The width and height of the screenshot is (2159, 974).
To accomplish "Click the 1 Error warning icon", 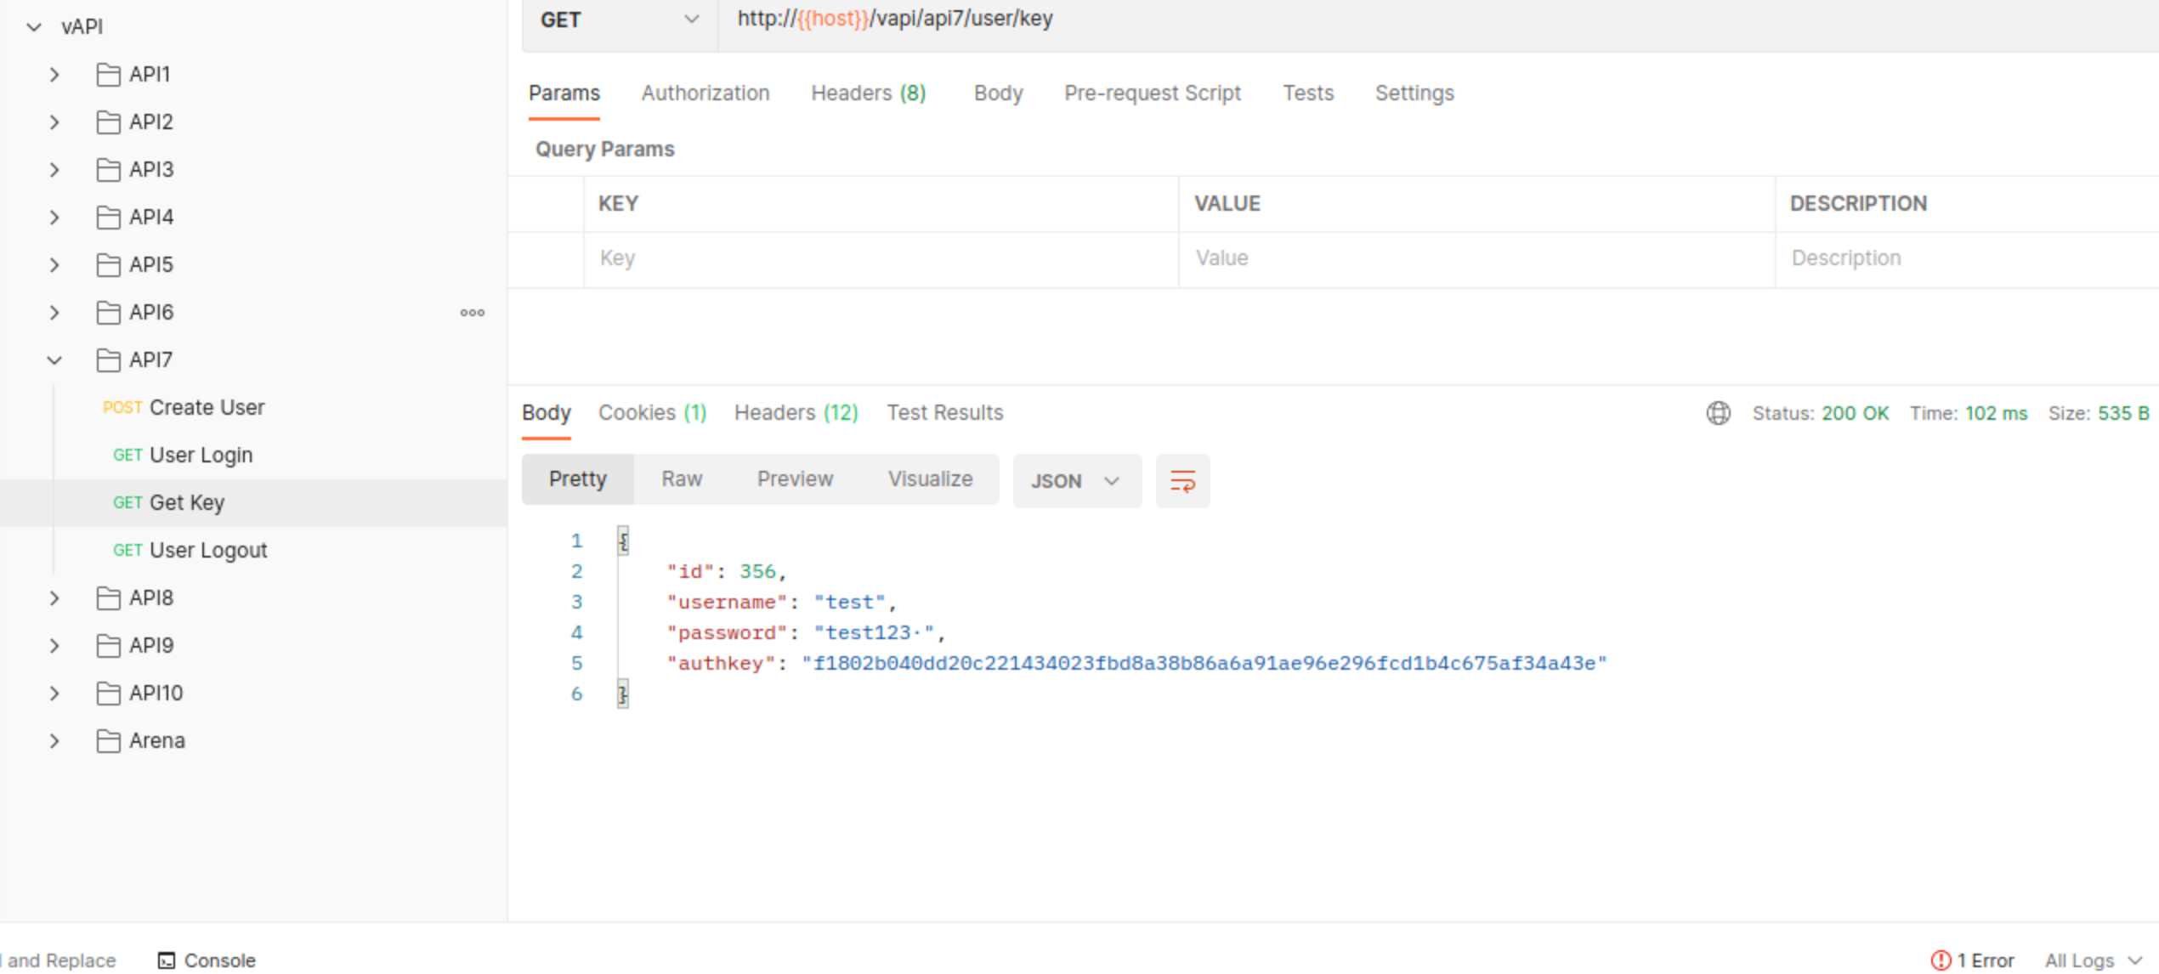I will coord(1941,960).
